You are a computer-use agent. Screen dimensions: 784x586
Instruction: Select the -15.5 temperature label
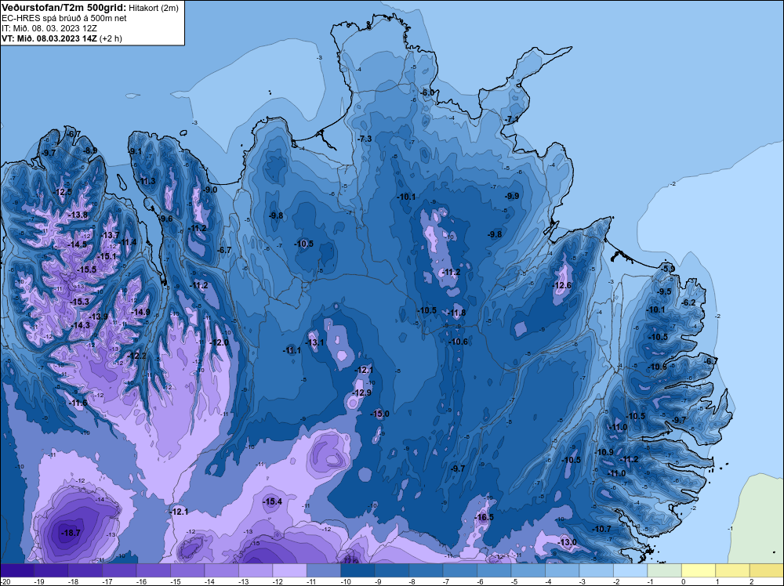tap(86, 269)
